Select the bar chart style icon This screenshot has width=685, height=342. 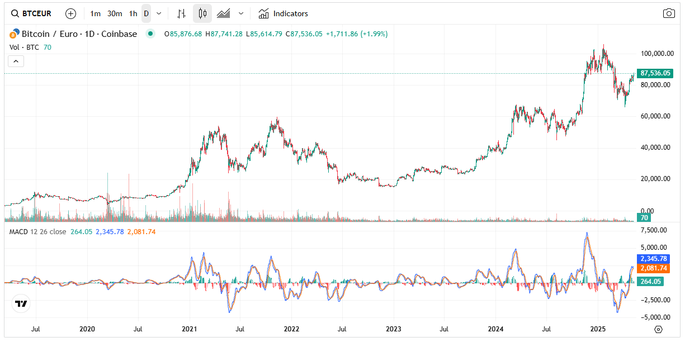tap(181, 13)
